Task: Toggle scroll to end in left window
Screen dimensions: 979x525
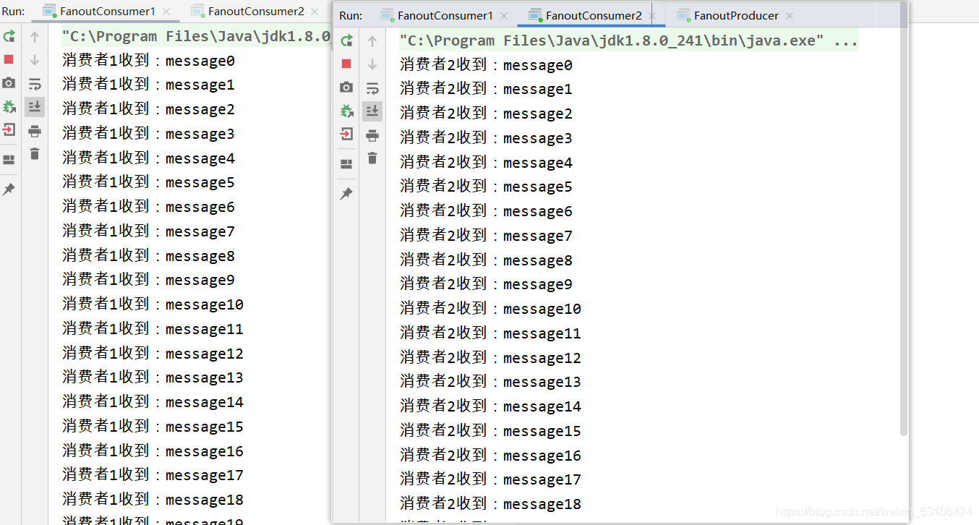Action: click(35, 107)
